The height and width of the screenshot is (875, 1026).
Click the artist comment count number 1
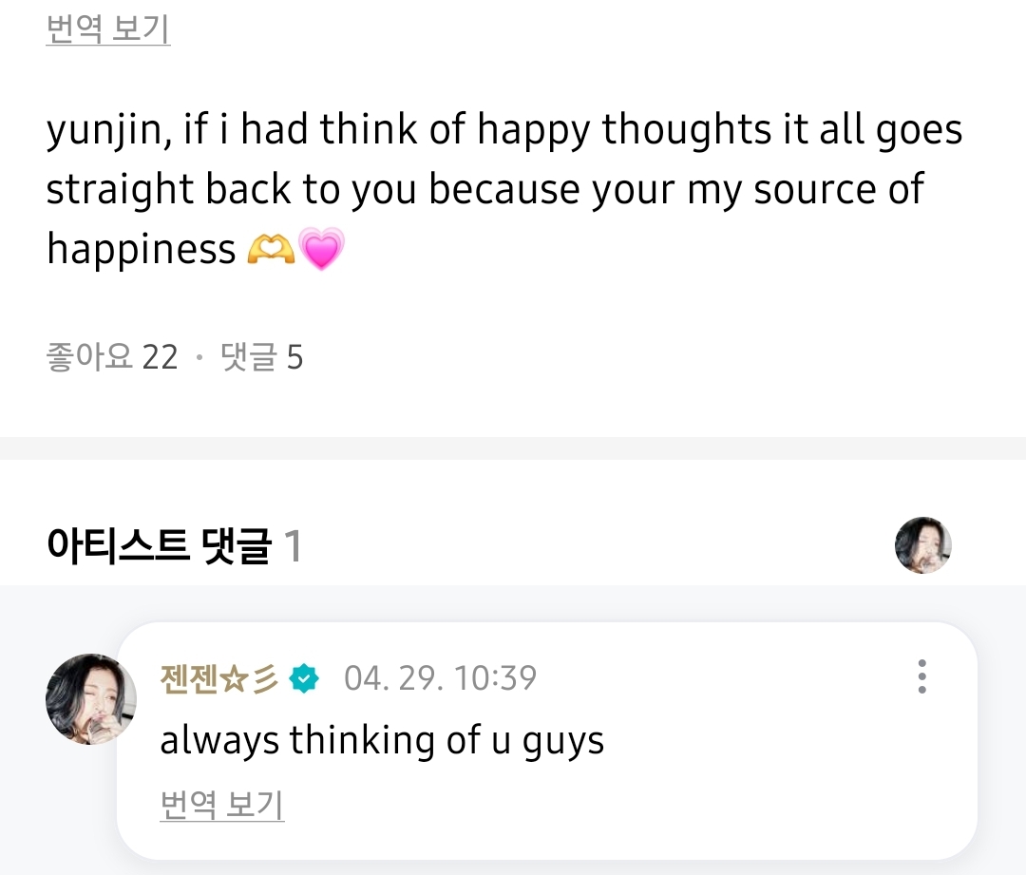point(293,547)
